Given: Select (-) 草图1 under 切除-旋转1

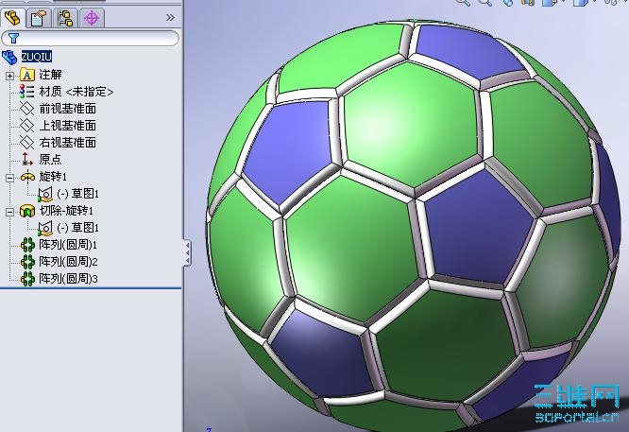Looking at the screenshot, I should pos(77,228).
